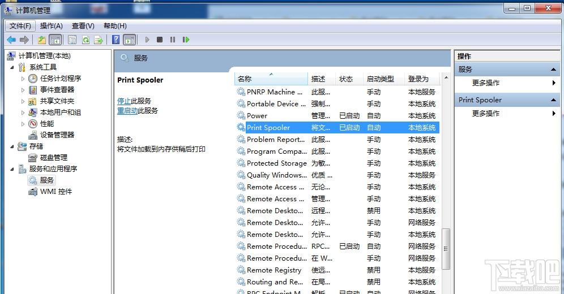Select 服务 in the tree
This screenshot has width=564, height=294.
pyautogui.click(x=47, y=180)
